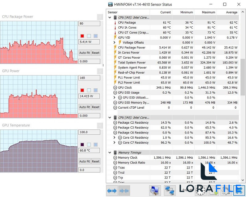Click Reset in GPU Temperature graph

click(96, 161)
